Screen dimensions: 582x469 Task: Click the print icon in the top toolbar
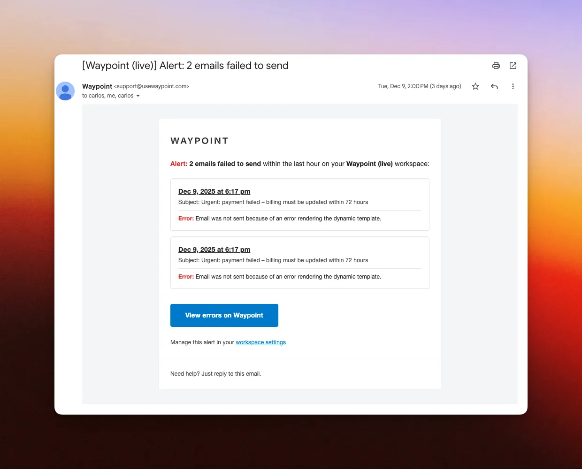click(496, 66)
